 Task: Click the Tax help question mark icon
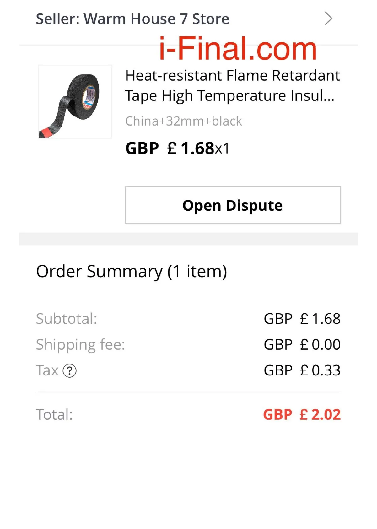pos(69,371)
